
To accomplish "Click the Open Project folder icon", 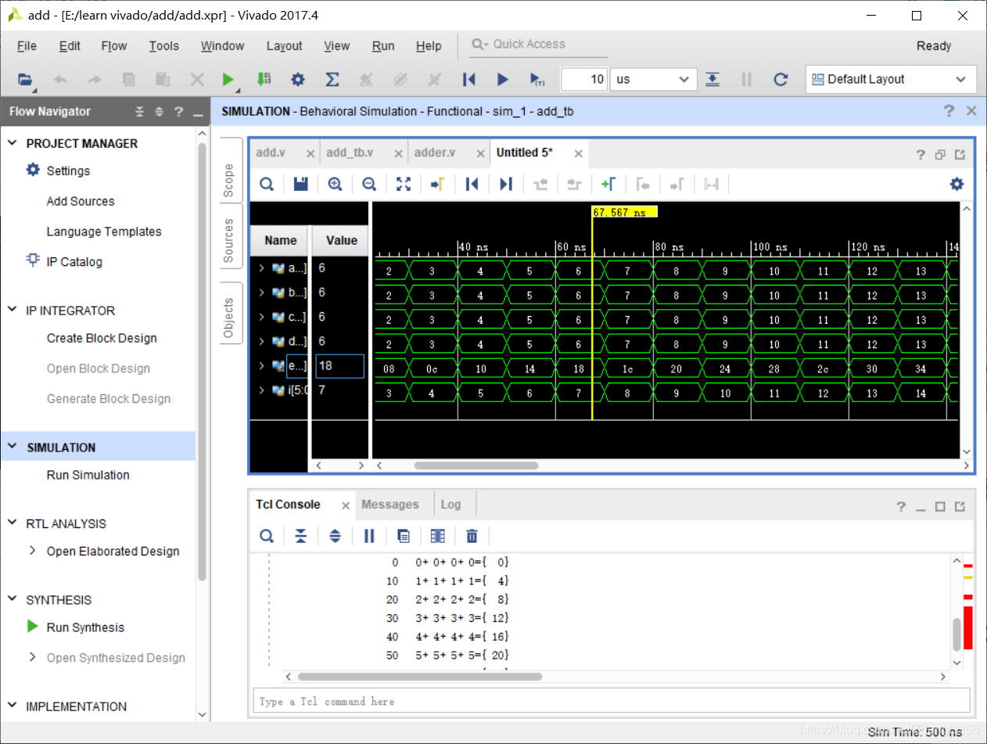I will point(26,79).
